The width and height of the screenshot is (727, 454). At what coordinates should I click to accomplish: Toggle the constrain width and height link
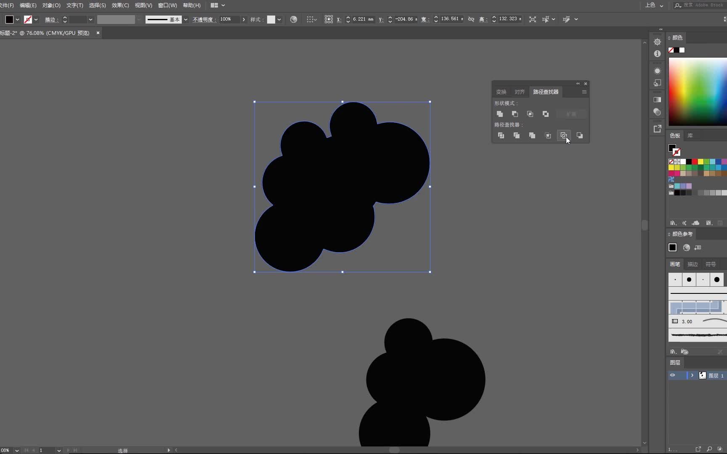click(x=471, y=19)
